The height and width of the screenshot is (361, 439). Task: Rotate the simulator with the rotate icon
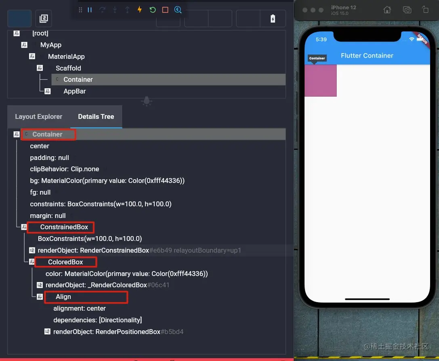(x=426, y=9)
